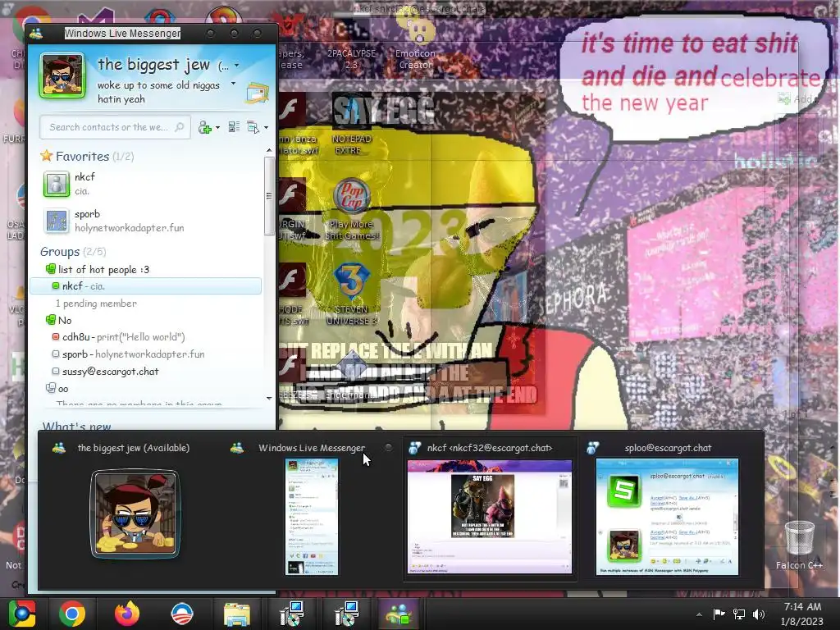
Task: Launch Firefox from the taskbar
Action: (127, 614)
